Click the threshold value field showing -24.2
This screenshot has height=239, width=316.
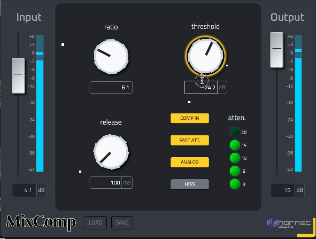tap(201, 88)
